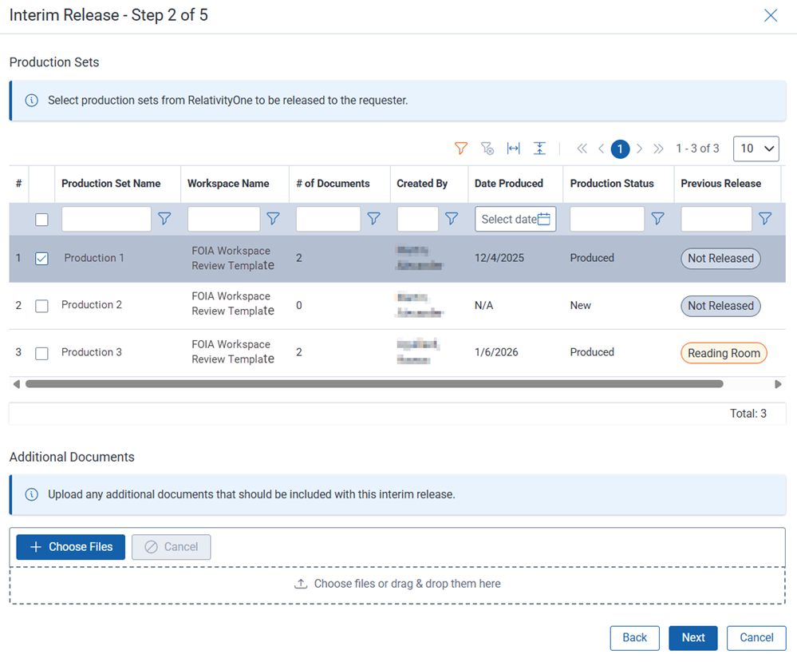Go to previous page arrow
This screenshot has height=662, width=797.
pos(602,149)
